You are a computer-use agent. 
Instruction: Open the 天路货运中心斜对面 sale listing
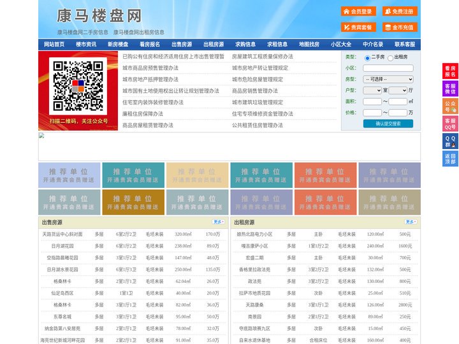62,234
